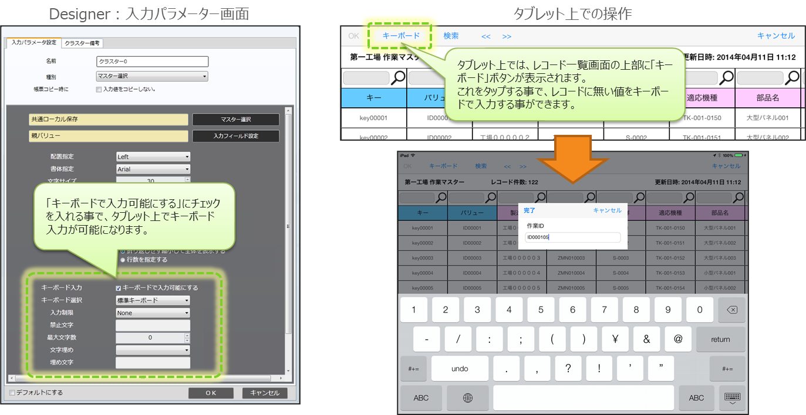Tap the hide keyboard key
Image resolution: width=806 pixels, height=415 pixels.
click(731, 398)
